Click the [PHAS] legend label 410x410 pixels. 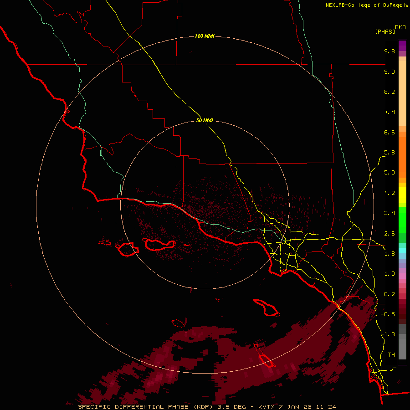coord(385,31)
